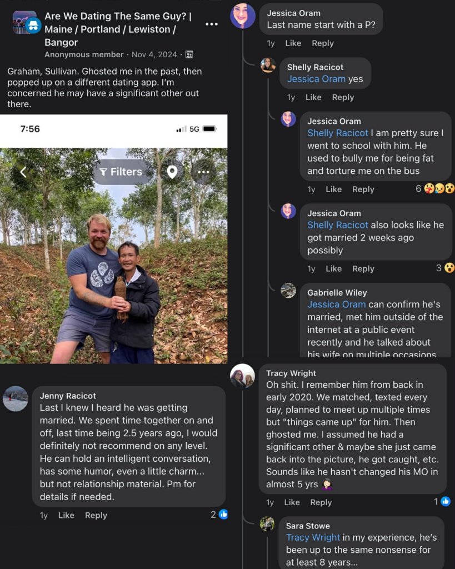Like Jenny Racicot's comment
Viewport: 455px width, 569px height.
click(66, 515)
